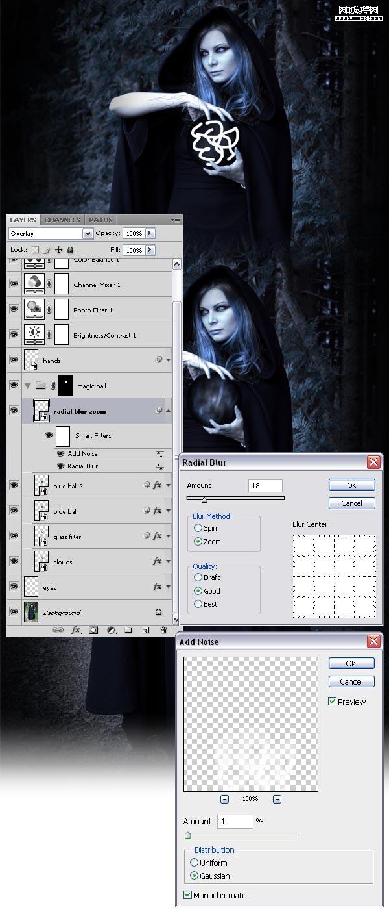Create new fill or adjustment layer icon
This screenshot has width=389, height=912.
[x=111, y=629]
